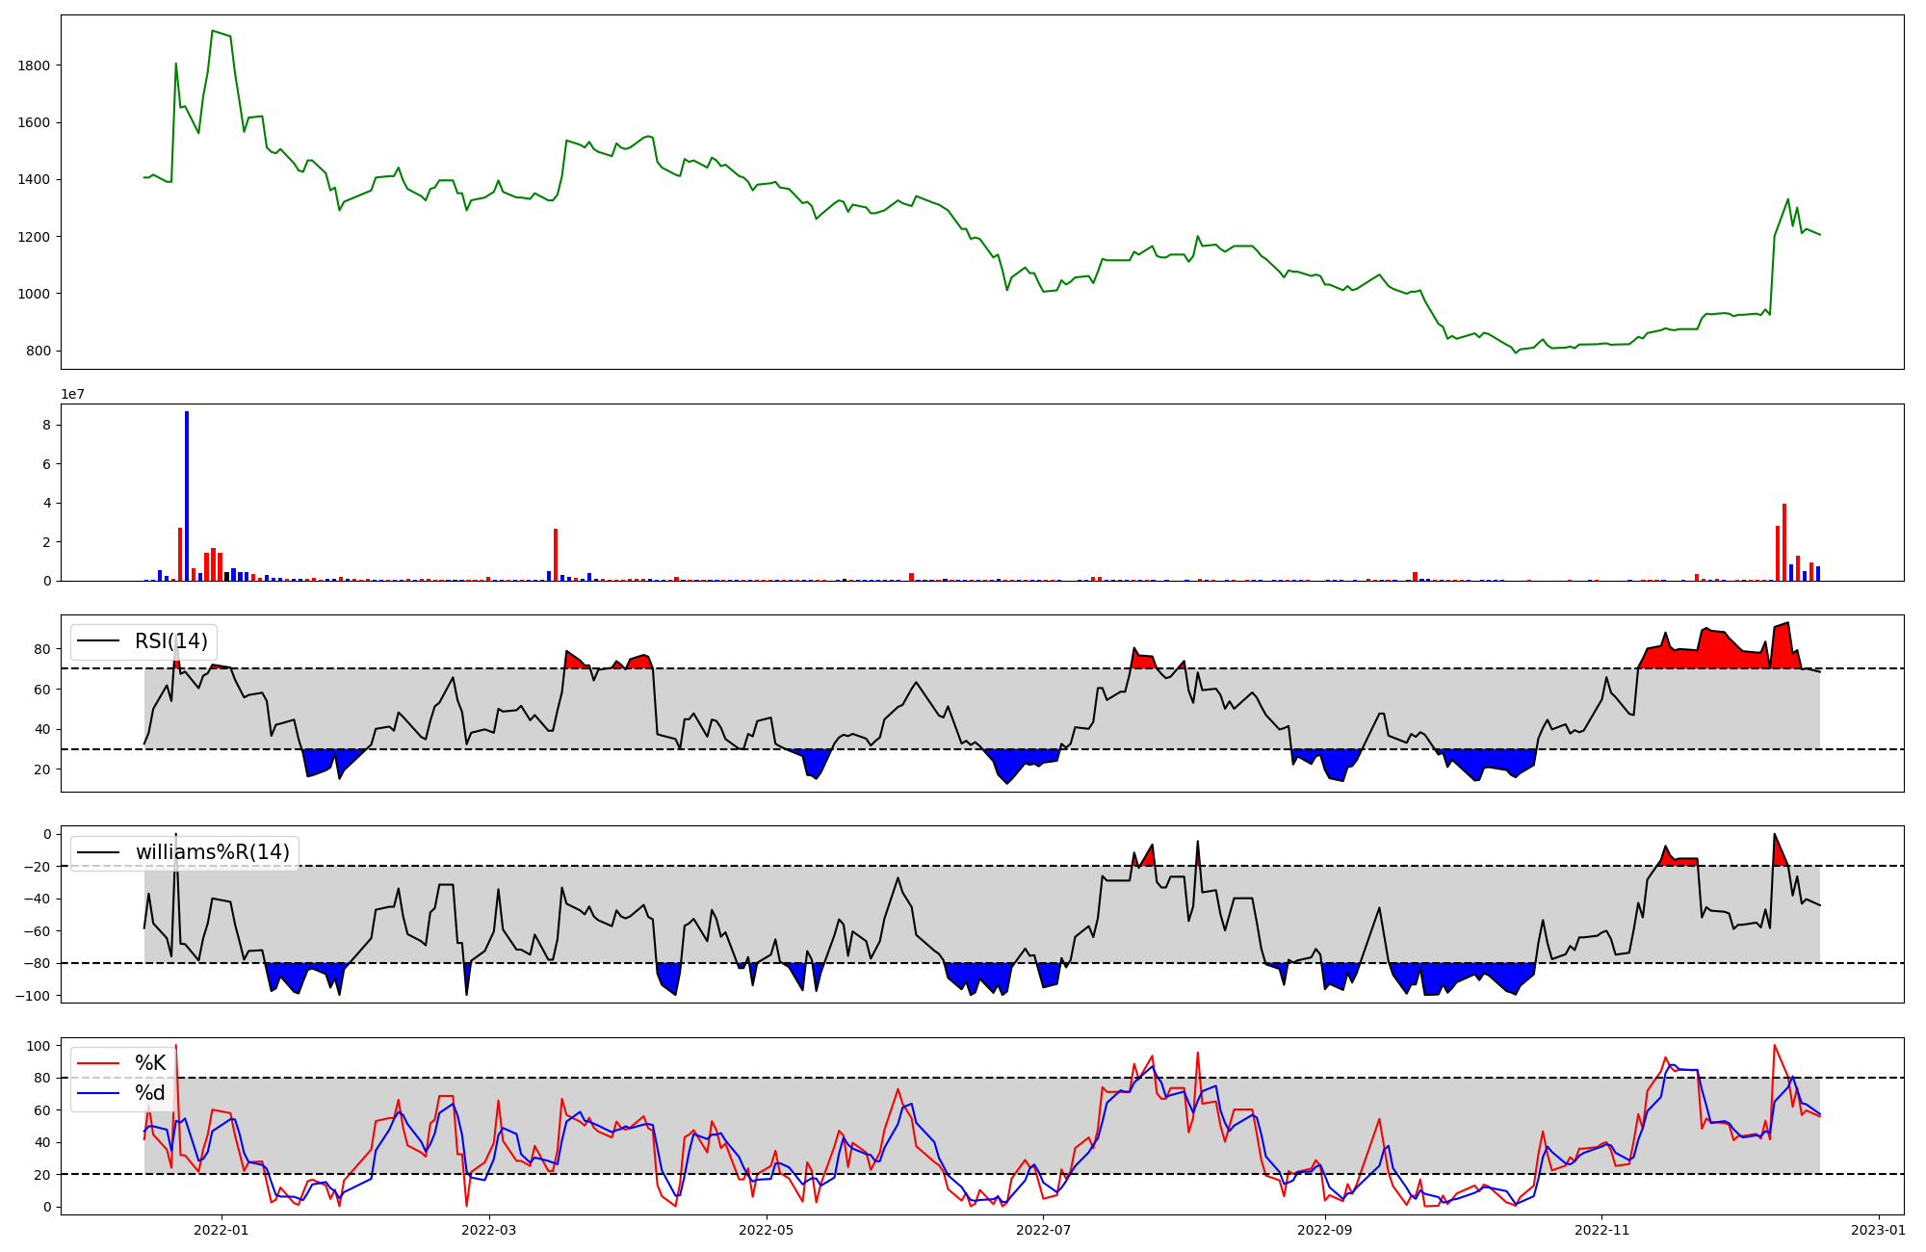Click the RSI(14) legend label
The height and width of the screenshot is (1252, 1926).
pos(171,641)
